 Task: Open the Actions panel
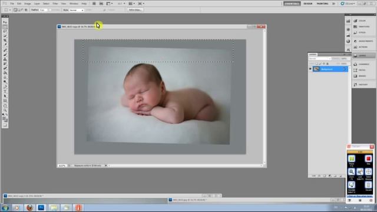[363, 47]
